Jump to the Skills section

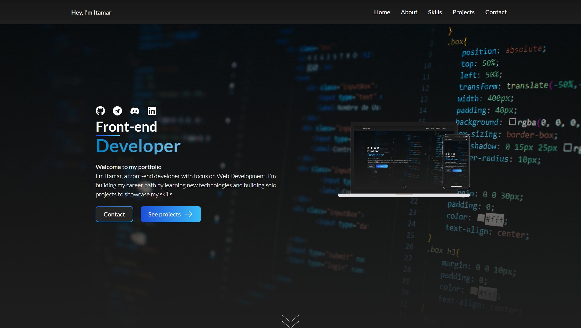click(x=435, y=12)
